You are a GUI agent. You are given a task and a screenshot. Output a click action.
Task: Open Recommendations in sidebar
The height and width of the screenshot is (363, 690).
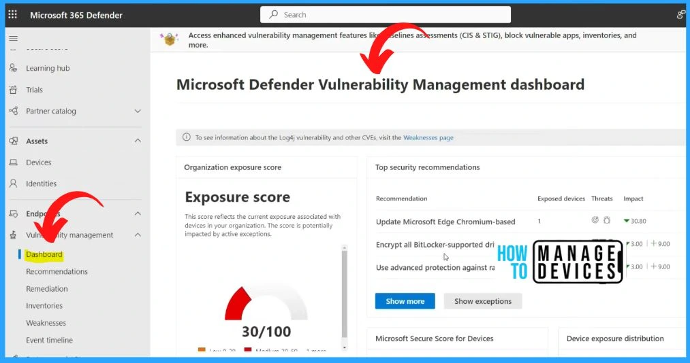(57, 271)
